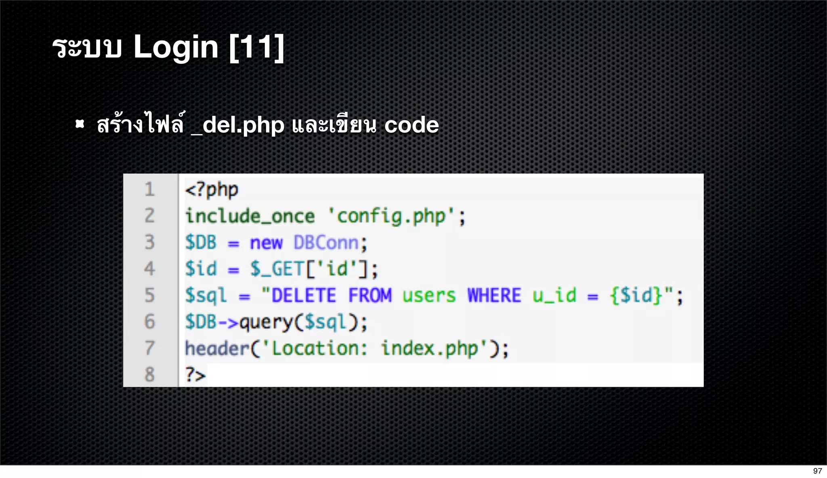827x478 pixels.
Task: Click the "<?php" opening tag
Action: coord(212,190)
